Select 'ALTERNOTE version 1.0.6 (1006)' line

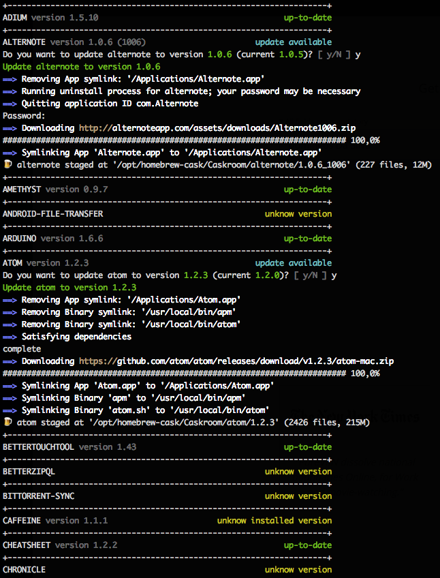pyautogui.click(x=74, y=42)
